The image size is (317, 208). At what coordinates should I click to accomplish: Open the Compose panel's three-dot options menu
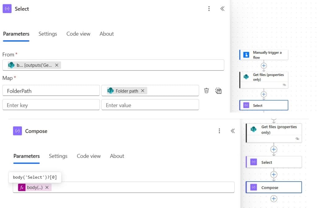[219, 131]
